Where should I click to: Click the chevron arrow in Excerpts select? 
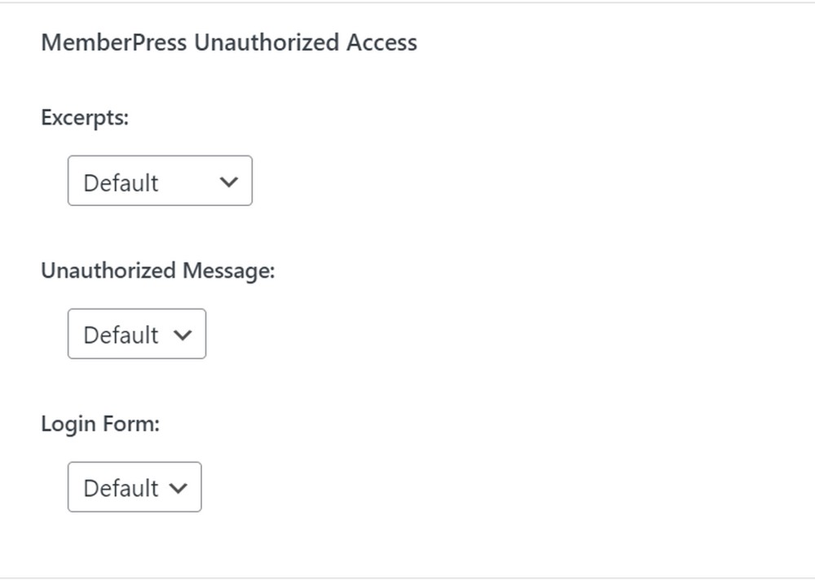[x=229, y=182]
